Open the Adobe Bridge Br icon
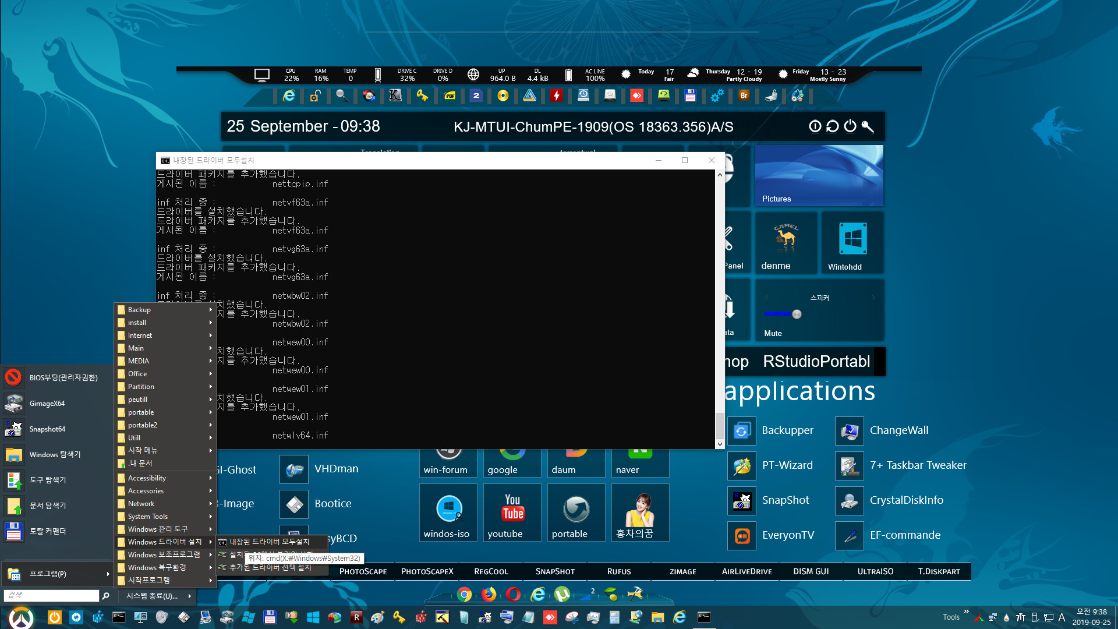 click(744, 96)
